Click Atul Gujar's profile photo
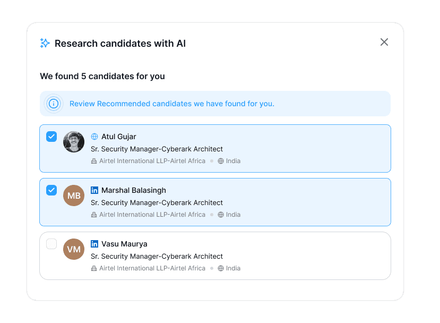Image resolution: width=440 pixels, height=323 pixels. (74, 142)
